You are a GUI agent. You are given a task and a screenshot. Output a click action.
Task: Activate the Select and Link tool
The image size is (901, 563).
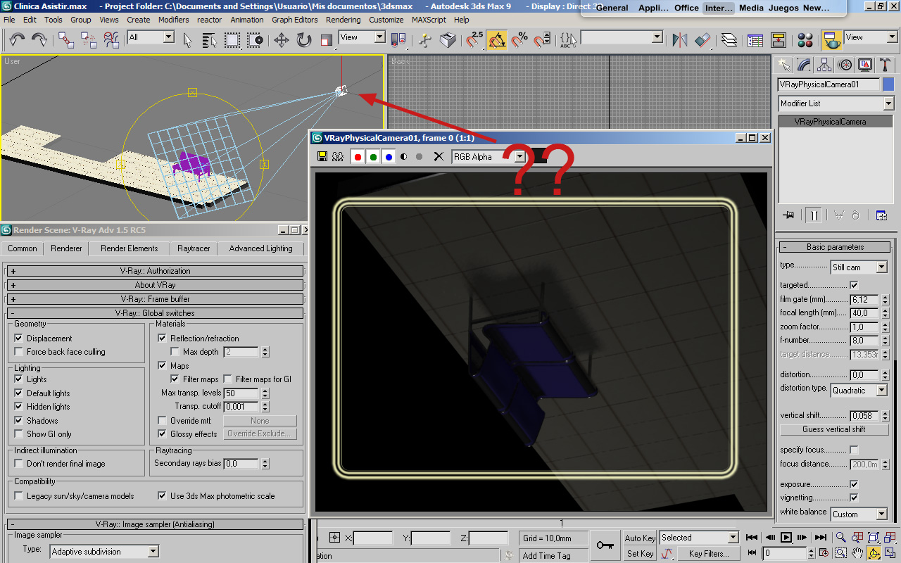coord(67,39)
